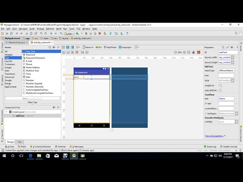The image size is (243, 182).
Task: Open File Explorer from the taskbar
Action: pyautogui.click(x=39, y=156)
